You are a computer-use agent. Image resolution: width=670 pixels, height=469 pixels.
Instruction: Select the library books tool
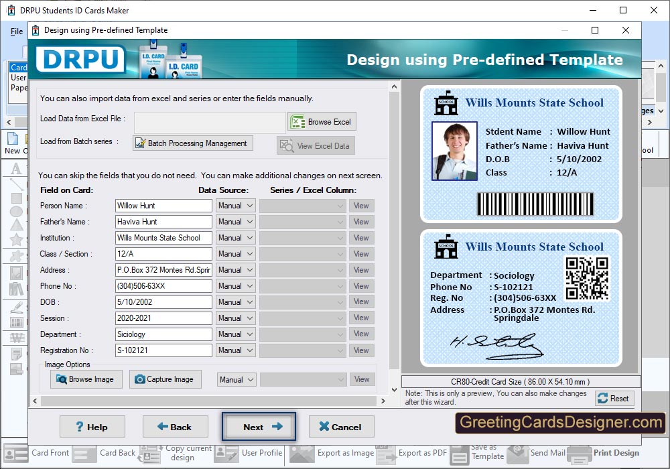16,289
